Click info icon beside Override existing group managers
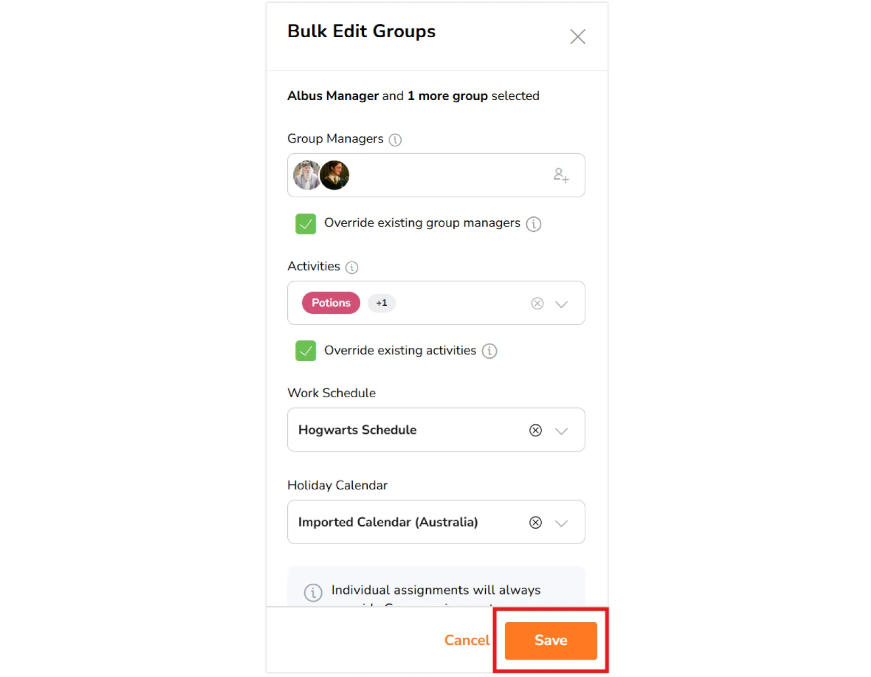 coord(533,224)
